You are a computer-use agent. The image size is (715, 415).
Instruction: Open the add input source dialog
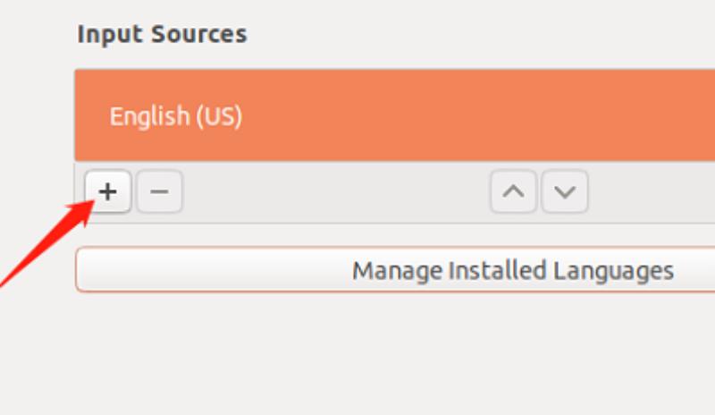[x=108, y=191]
